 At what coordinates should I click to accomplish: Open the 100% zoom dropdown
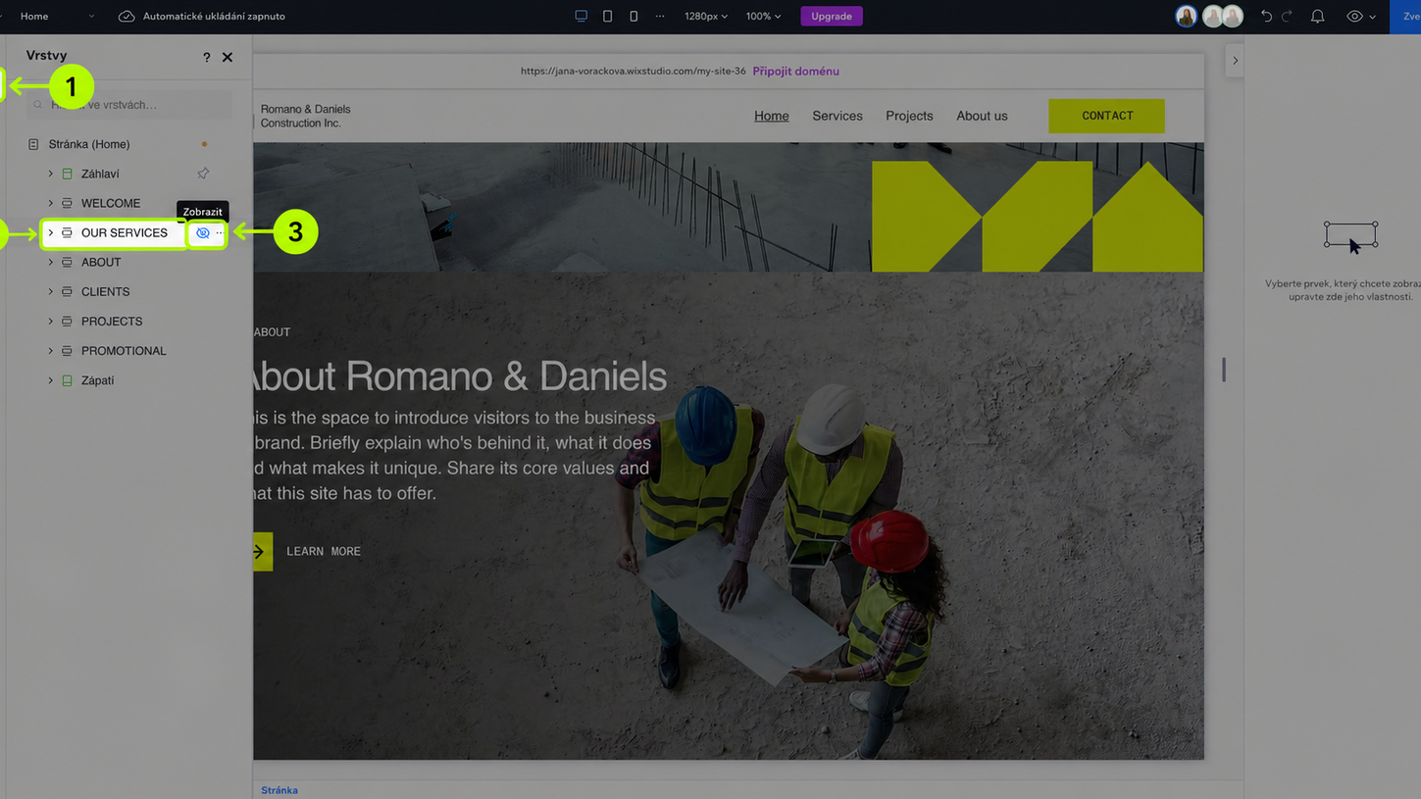click(764, 17)
